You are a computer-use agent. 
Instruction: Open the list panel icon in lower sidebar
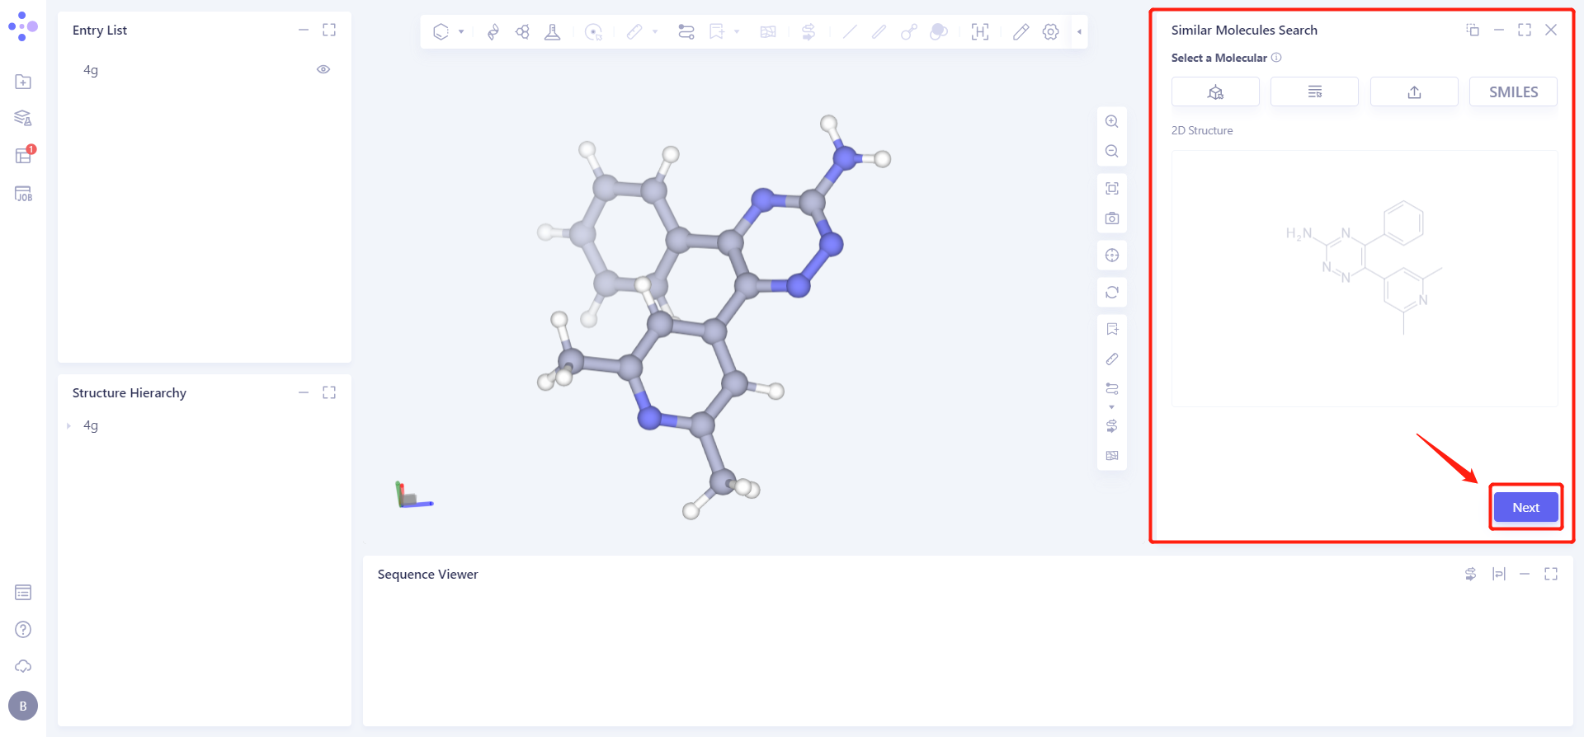(23, 592)
